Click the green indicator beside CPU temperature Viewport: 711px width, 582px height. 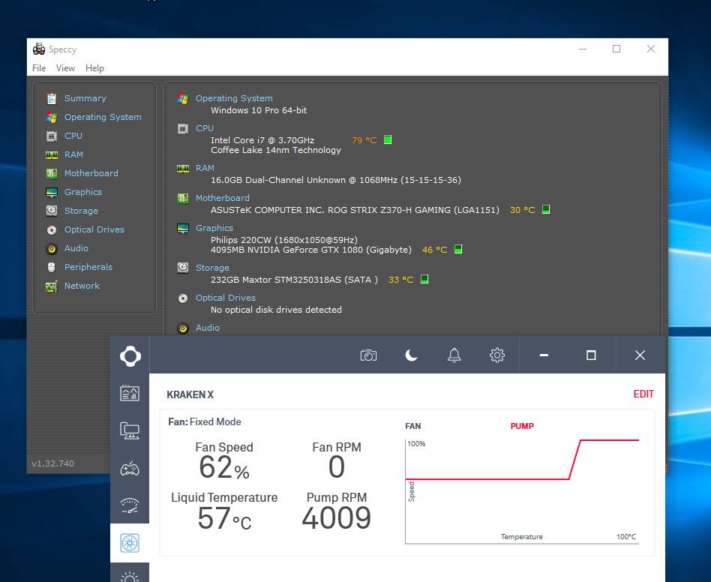pyautogui.click(x=388, y=139)
